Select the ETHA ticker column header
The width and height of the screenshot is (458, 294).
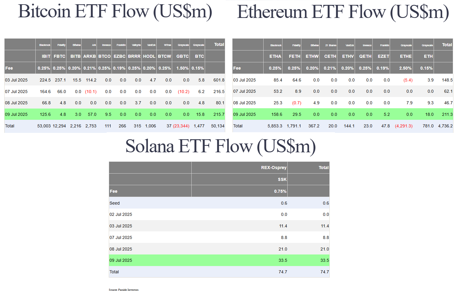275,56
